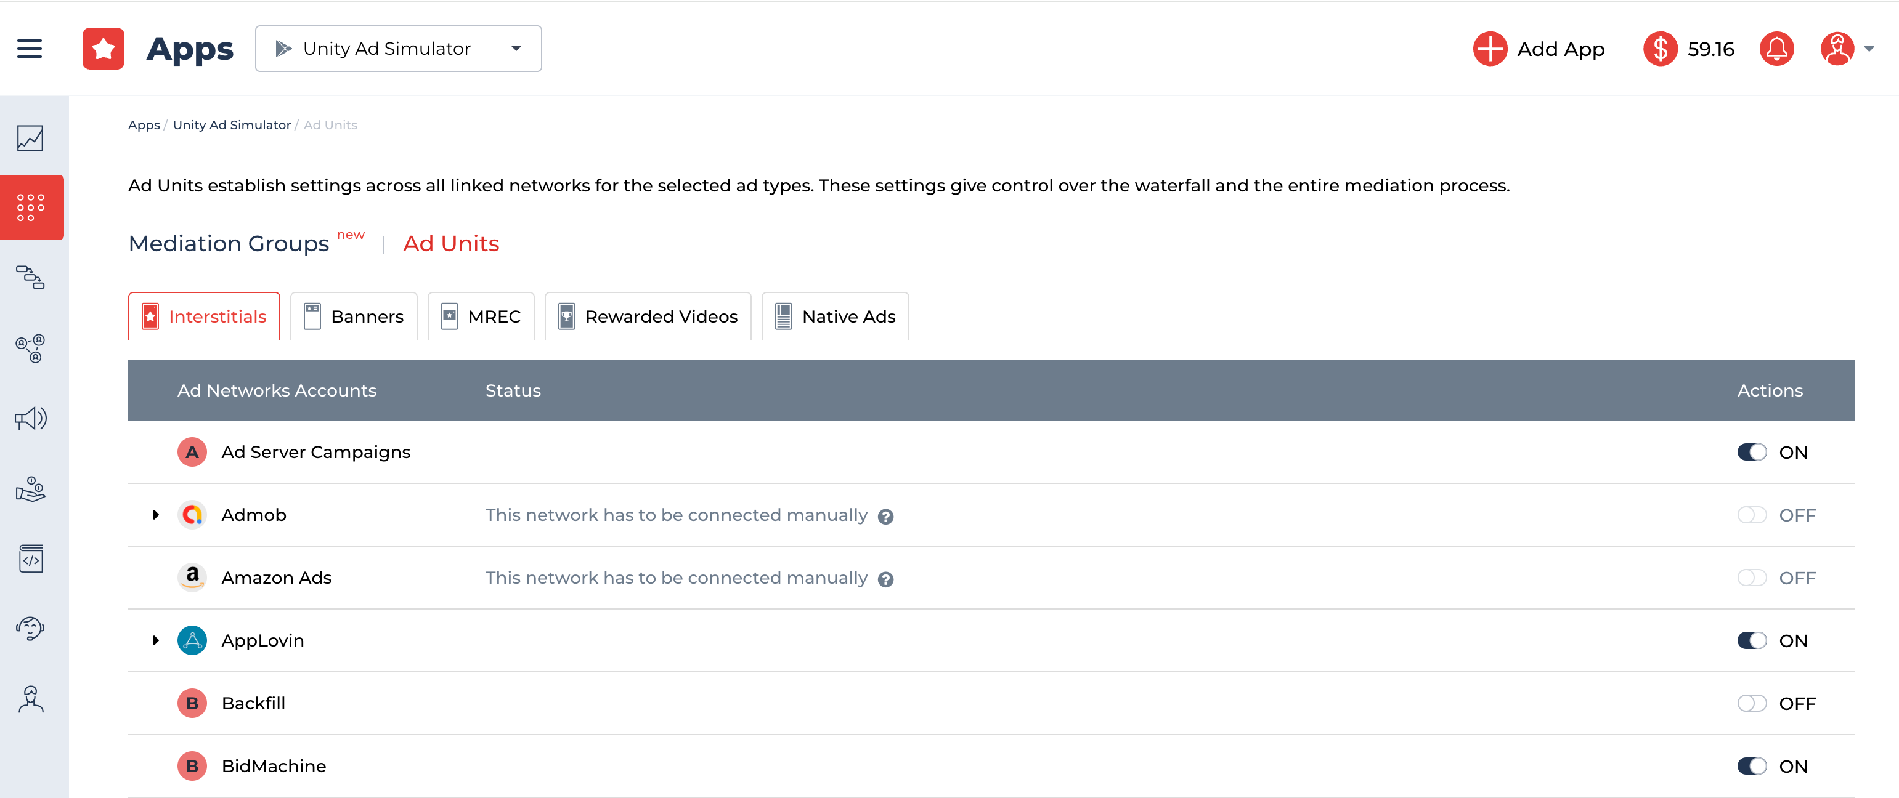Click the dollar balance icon

[1660, 49]
